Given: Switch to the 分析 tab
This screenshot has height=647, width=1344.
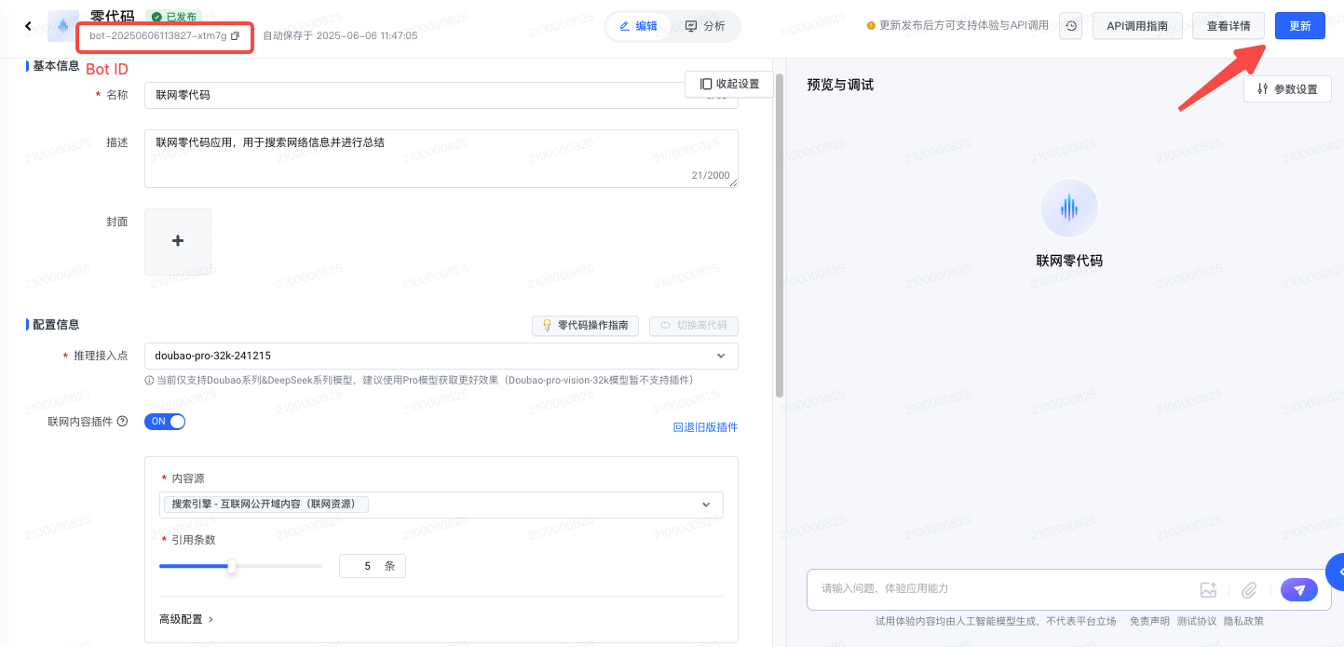Looking at the screenshot, I should (704, 26).
